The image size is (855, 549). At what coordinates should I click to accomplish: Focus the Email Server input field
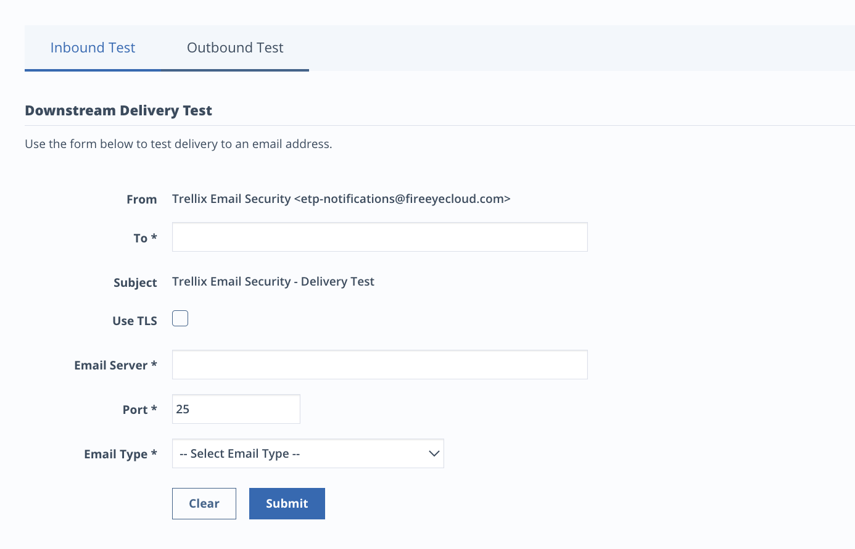click(379, 365)
